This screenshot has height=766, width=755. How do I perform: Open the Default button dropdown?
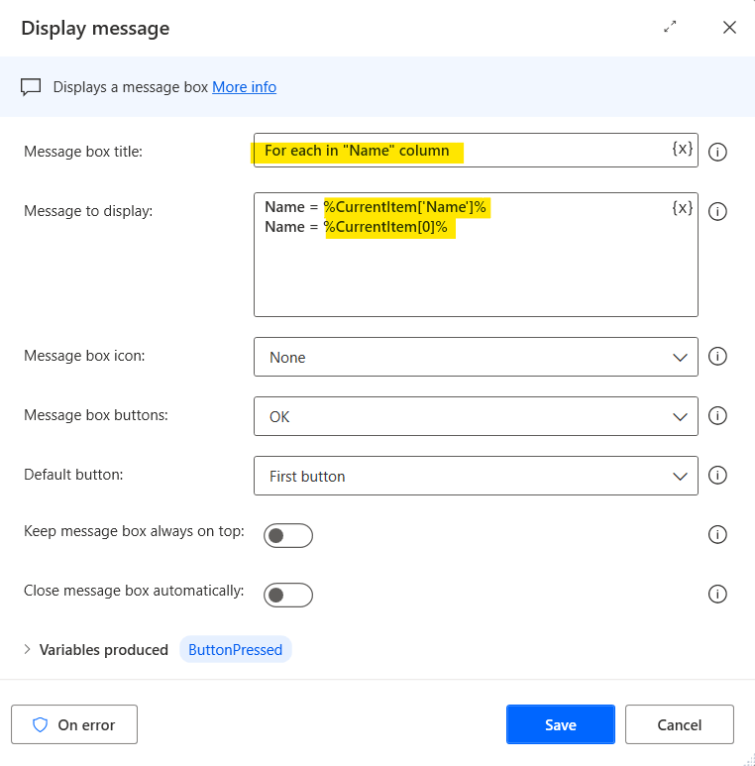[x=476, y=476]
